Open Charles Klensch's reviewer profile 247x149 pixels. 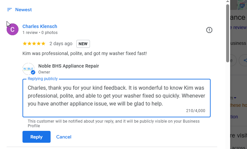tap(40, 26)
